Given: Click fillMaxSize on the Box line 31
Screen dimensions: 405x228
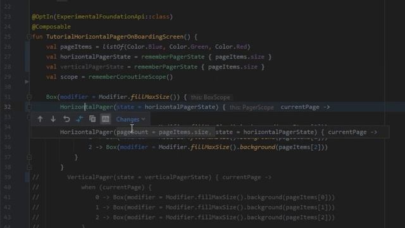Looking at the screenshot, I should pos(150,97).
